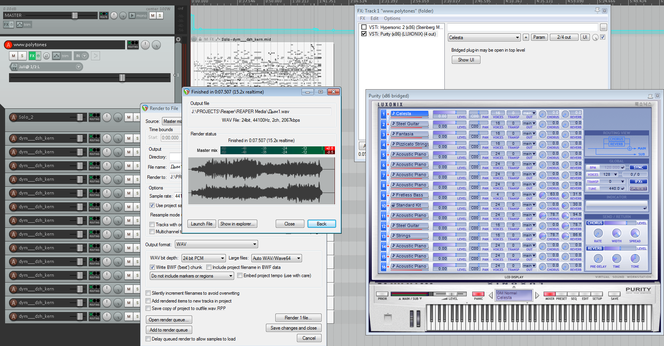Select the Pizzicato Strings channel in Purity
This screenshot has width=664, height=346.
tap(410, 144)
